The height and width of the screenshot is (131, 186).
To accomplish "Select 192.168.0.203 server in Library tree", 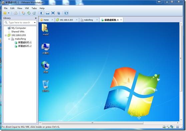I will [x=17, y=35].
